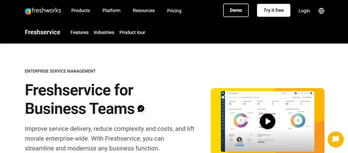Go to the Pricing page
This screenshot has width=348, height=153.
[x=174, y=10]
